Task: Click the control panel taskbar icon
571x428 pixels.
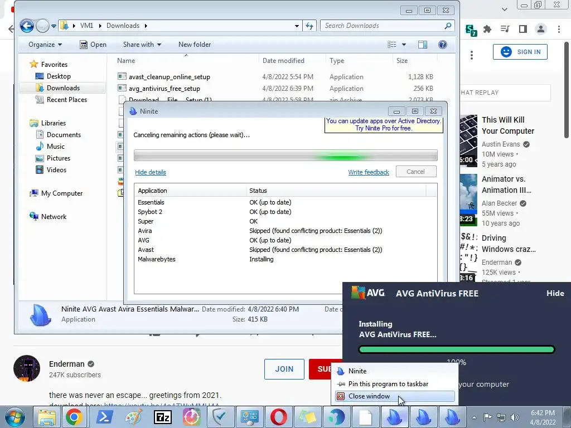Action: [250, 417]
